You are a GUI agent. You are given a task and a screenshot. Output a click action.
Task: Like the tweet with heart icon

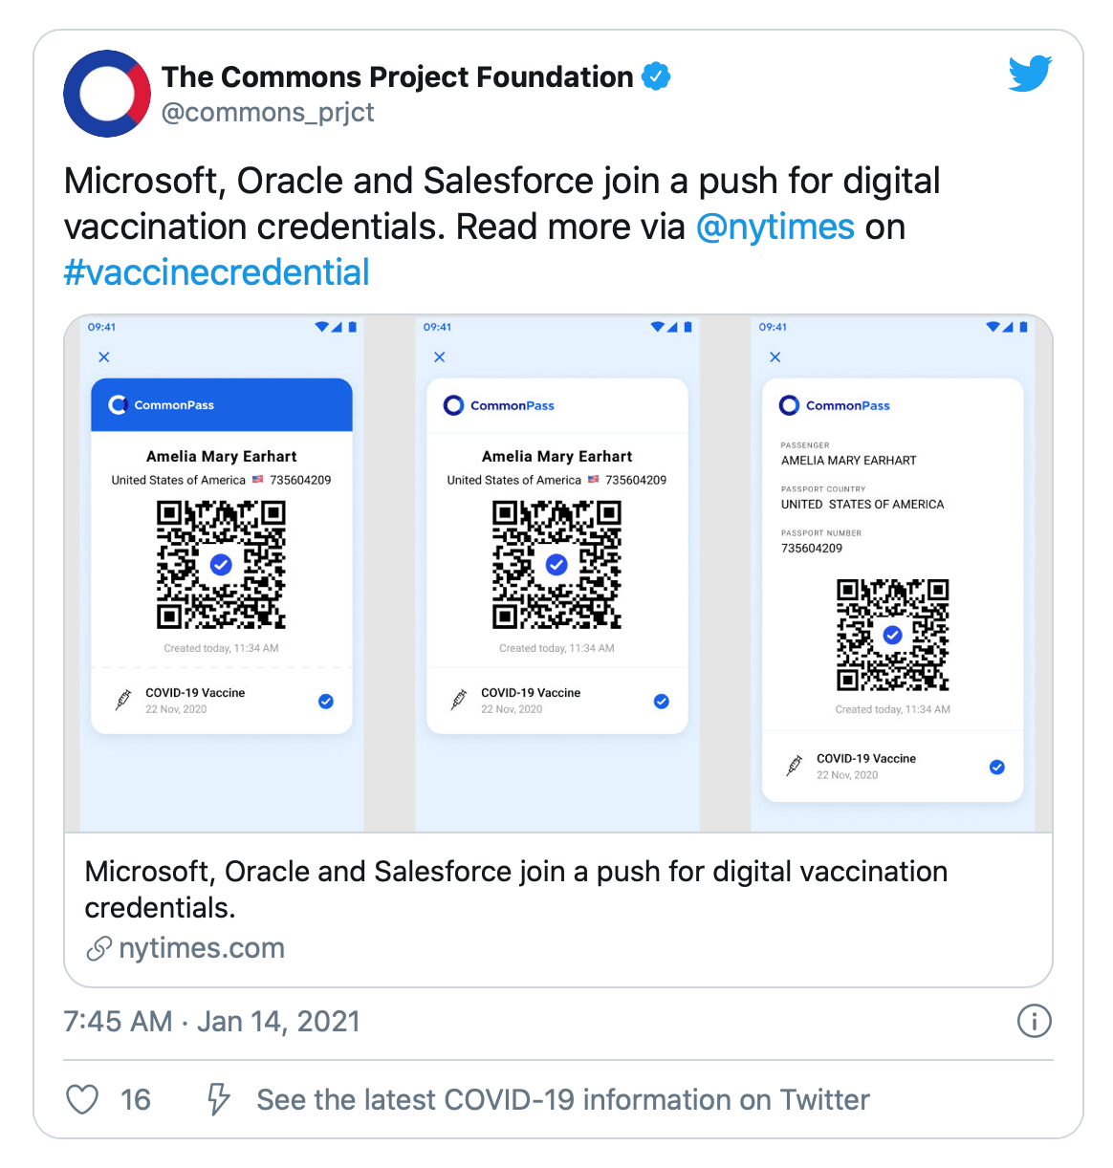coord(82,1099)
